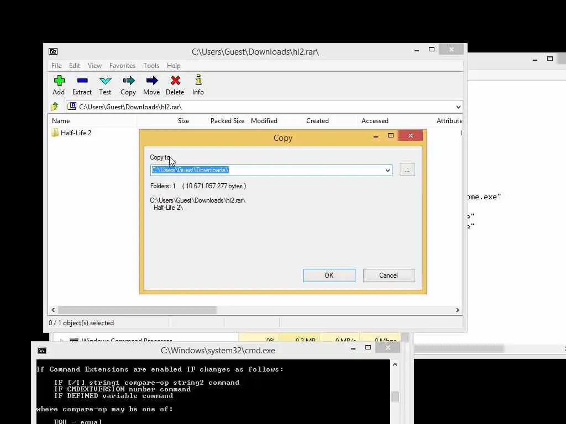This screenshot has width=566, height=424.
Task: Maximize the cmd.exe window
Action: pos(368,348)
